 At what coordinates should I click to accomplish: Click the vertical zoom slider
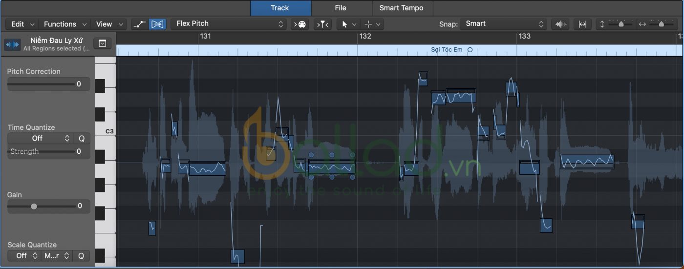[x=621, y=24]
